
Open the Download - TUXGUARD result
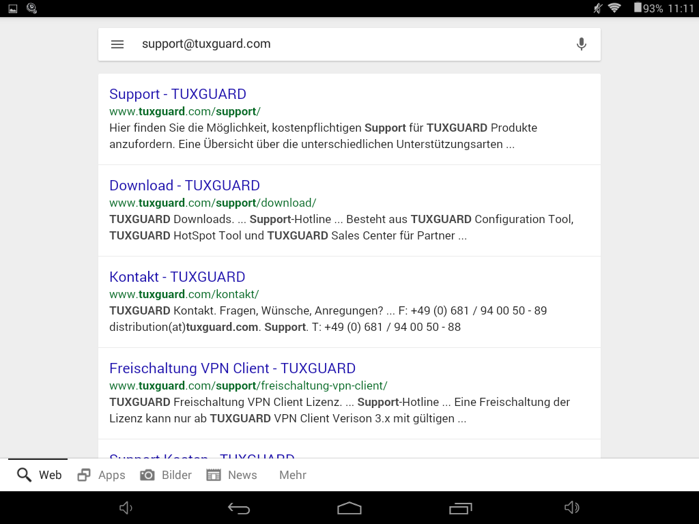coord(184,186)
